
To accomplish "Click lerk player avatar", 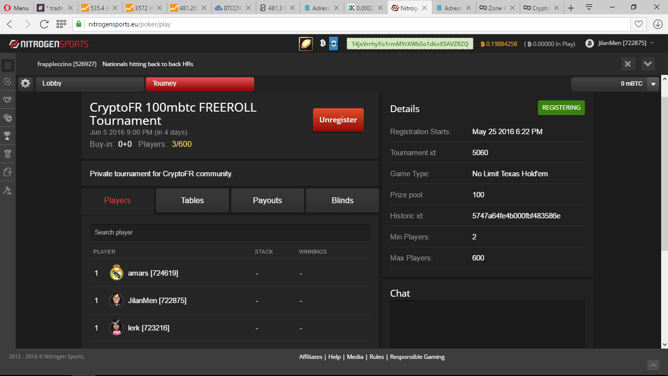I will (116, 328).
